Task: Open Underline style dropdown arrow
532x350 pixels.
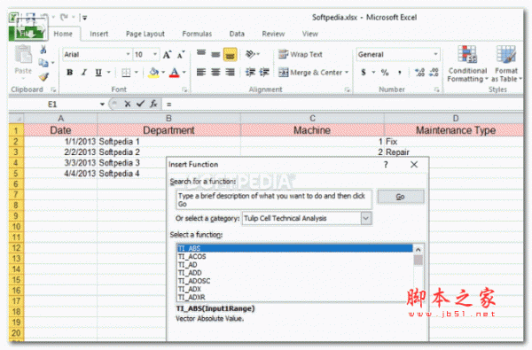Action: coord(108,73)
